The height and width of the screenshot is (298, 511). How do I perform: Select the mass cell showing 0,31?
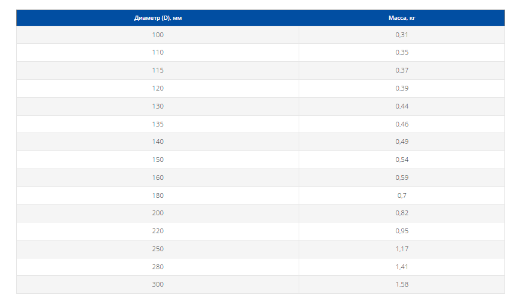pyautogui.click(x=402, y=35)
